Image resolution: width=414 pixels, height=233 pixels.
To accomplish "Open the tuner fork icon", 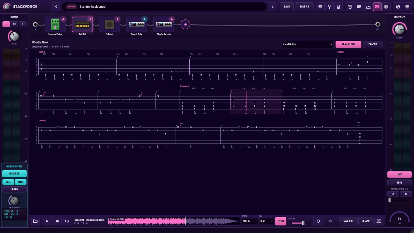I will point(329,7).
